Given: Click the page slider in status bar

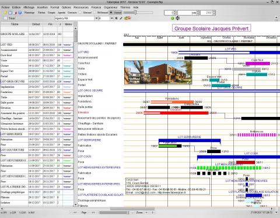Looking at the screenshot, I should point(114,212).
